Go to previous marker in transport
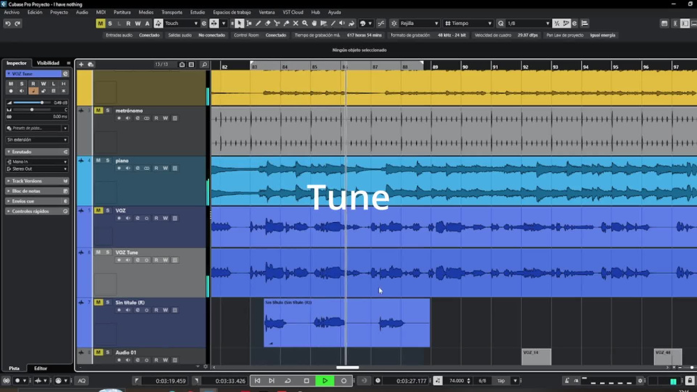 (x=257, y=381)
